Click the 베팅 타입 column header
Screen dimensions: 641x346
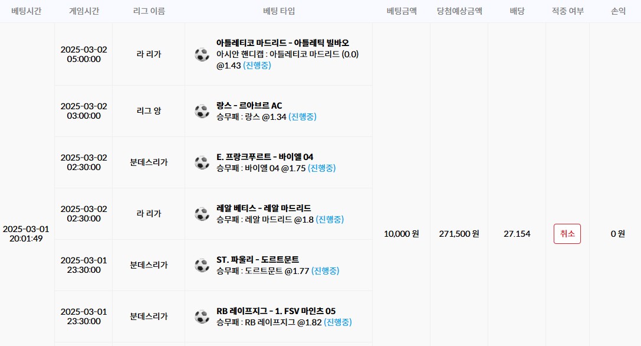click(x=278, y=11)
